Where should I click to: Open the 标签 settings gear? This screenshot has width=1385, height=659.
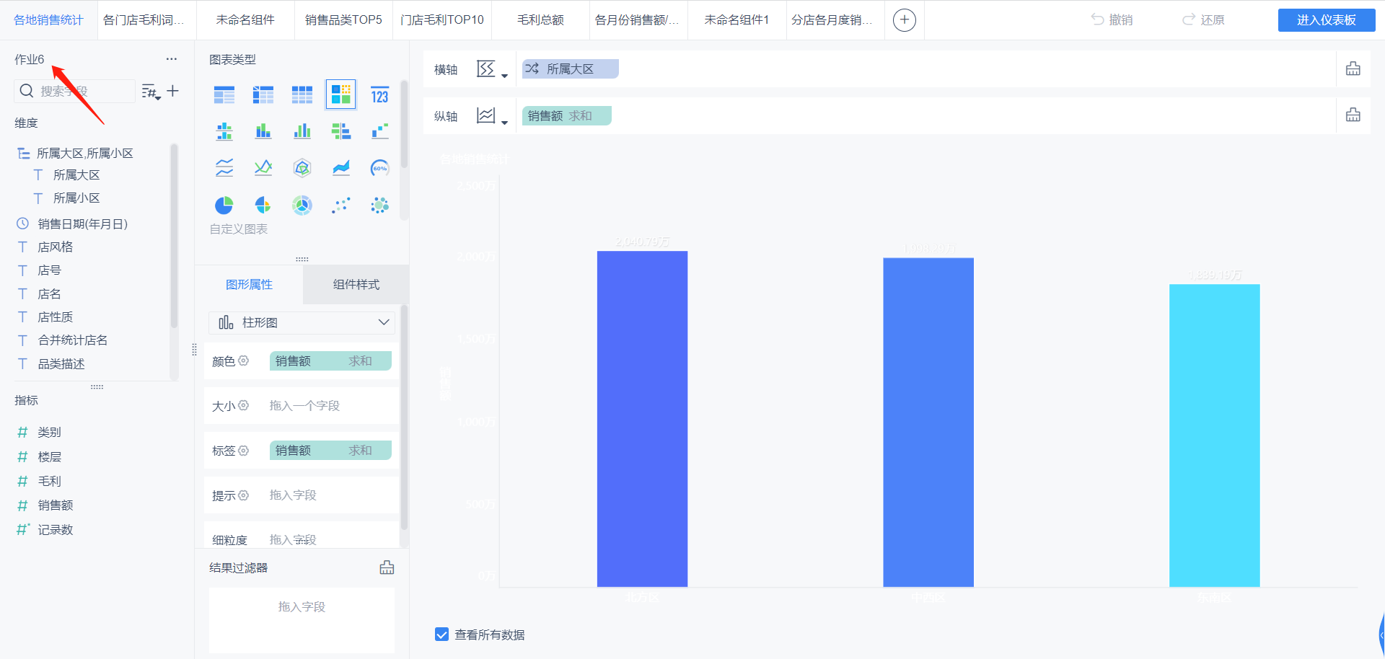[x=244, y=450]
